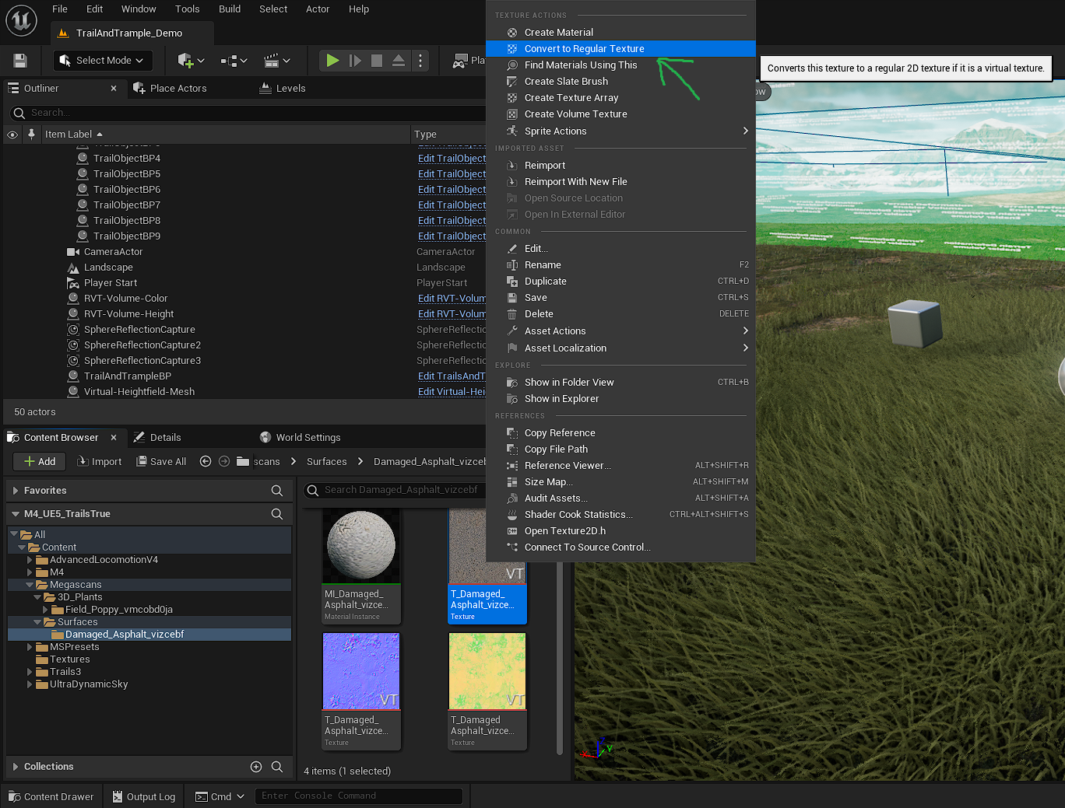Open the Actor menu
1065x808 pixels.
318,9
